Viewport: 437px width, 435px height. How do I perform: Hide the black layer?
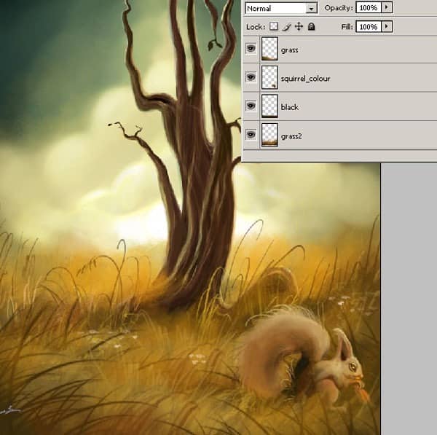click(251, 106)
